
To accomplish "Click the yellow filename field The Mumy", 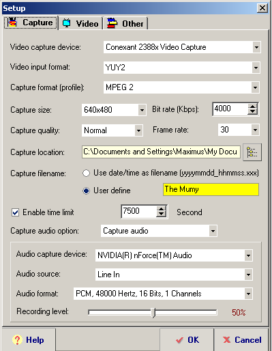I will [x=211, y=190].
